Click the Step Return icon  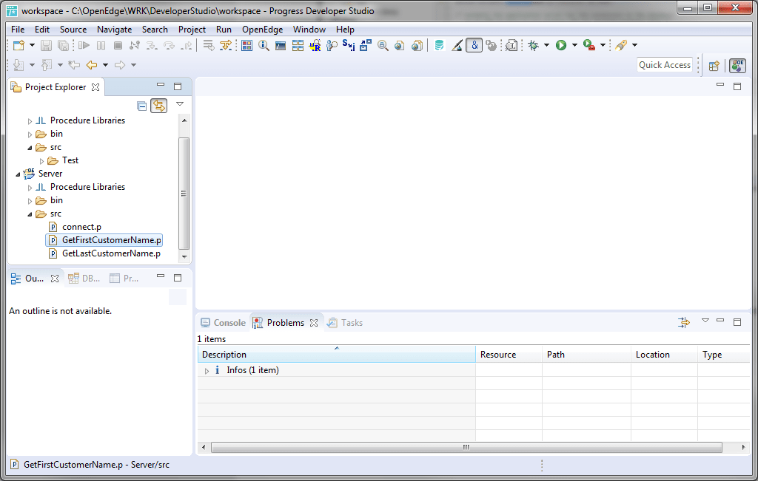(x=186, y=45)
